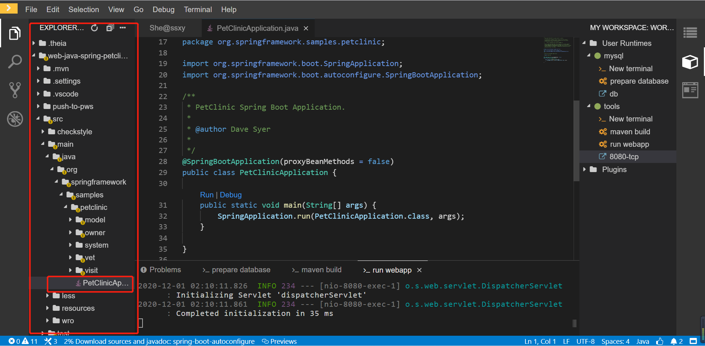Open the 8080-tcp endpoint link icon

point(602,157)
